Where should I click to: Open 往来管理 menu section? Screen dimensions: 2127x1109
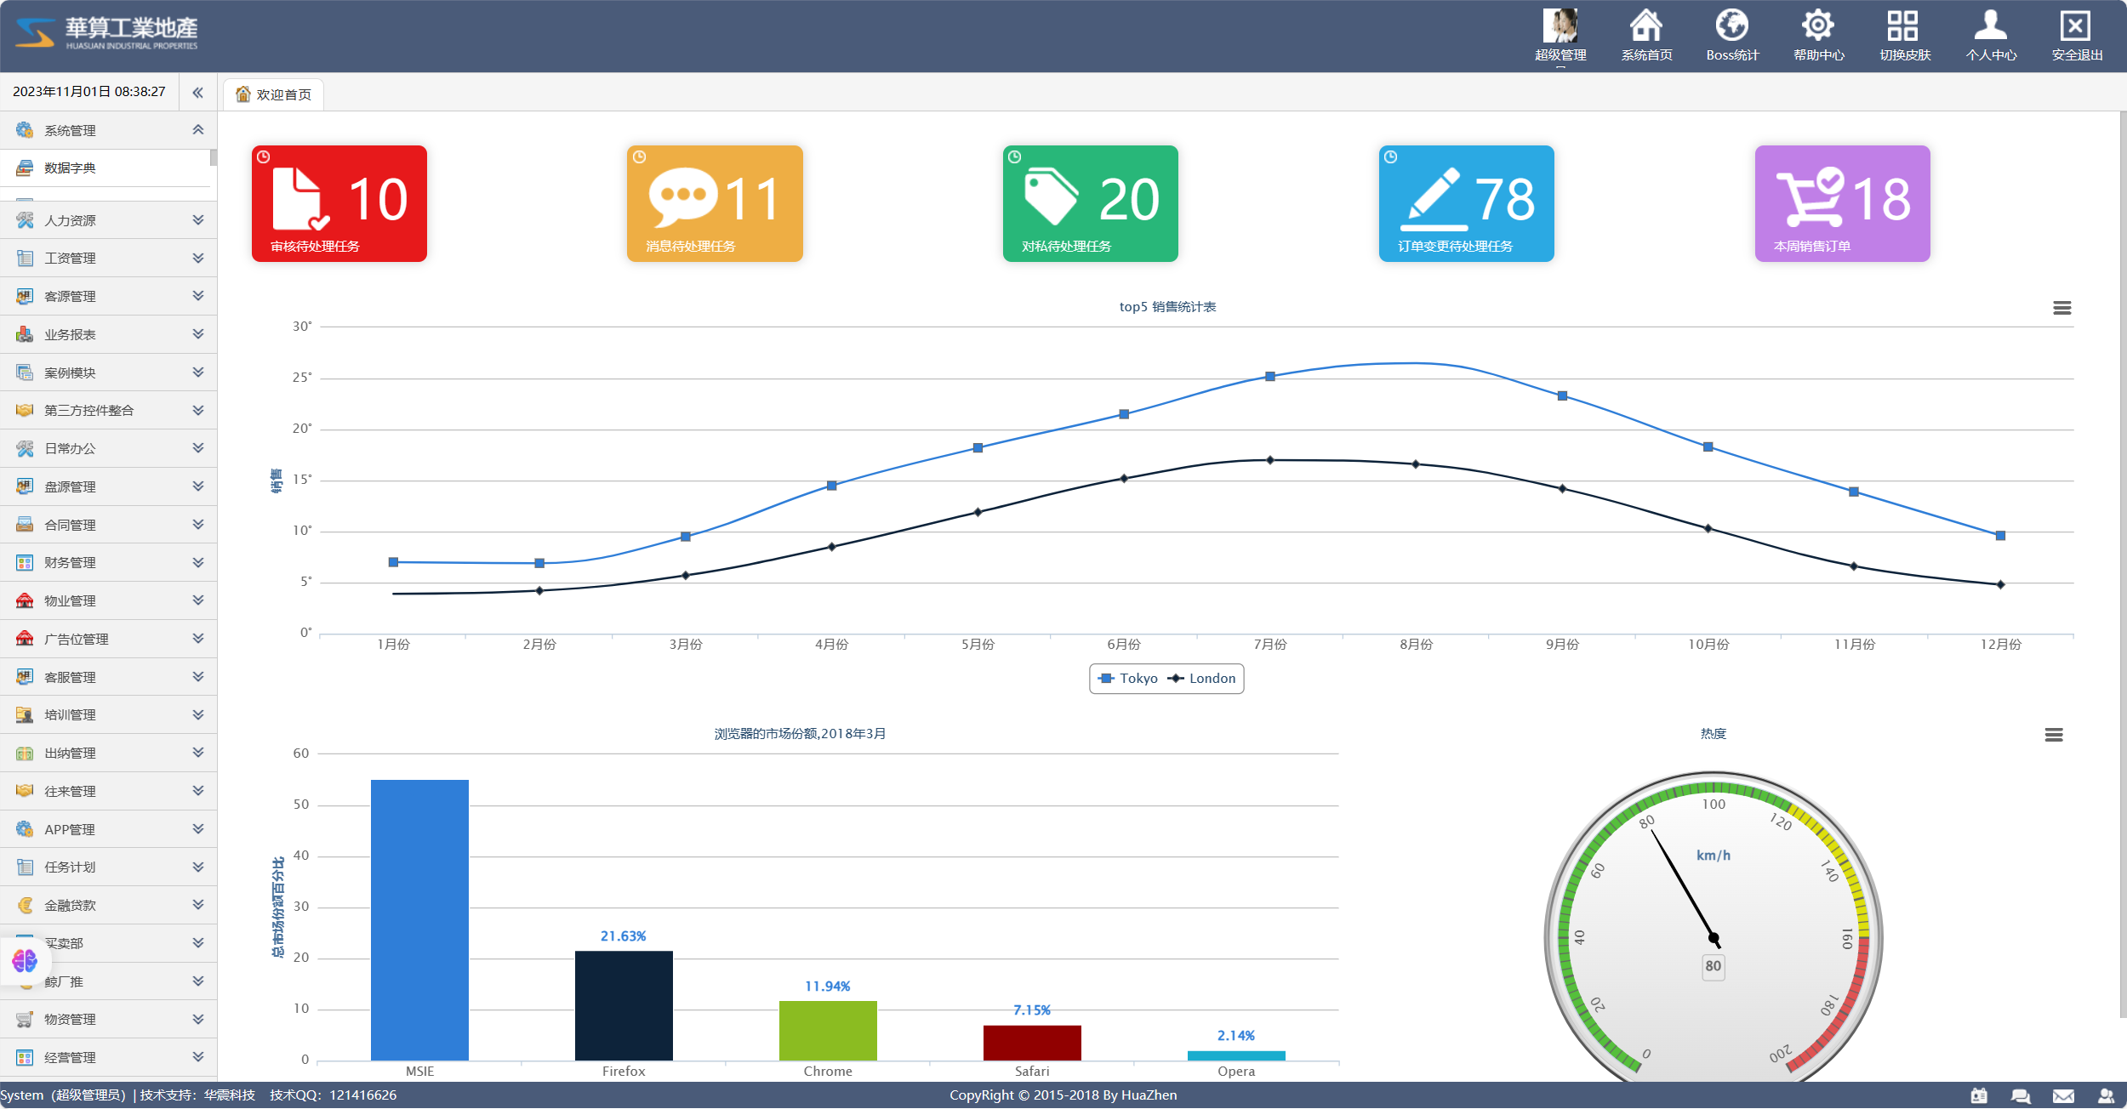tap(109, 791)
